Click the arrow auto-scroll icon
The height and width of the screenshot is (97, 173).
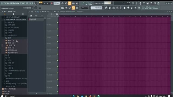pyautogui.click(x=66, y=8)
